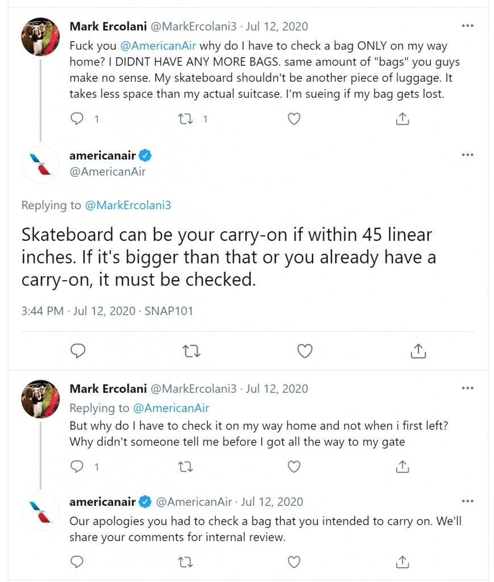Share Mark Ercolani's first tweet
This screenshot has width=494, height=582.
[402, 119]
